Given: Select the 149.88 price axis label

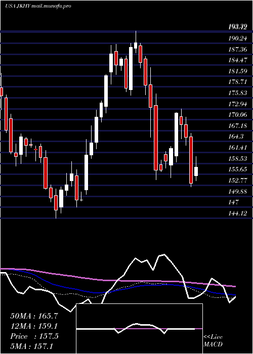Looking at the screenshot, I should [x=238, y=191].
